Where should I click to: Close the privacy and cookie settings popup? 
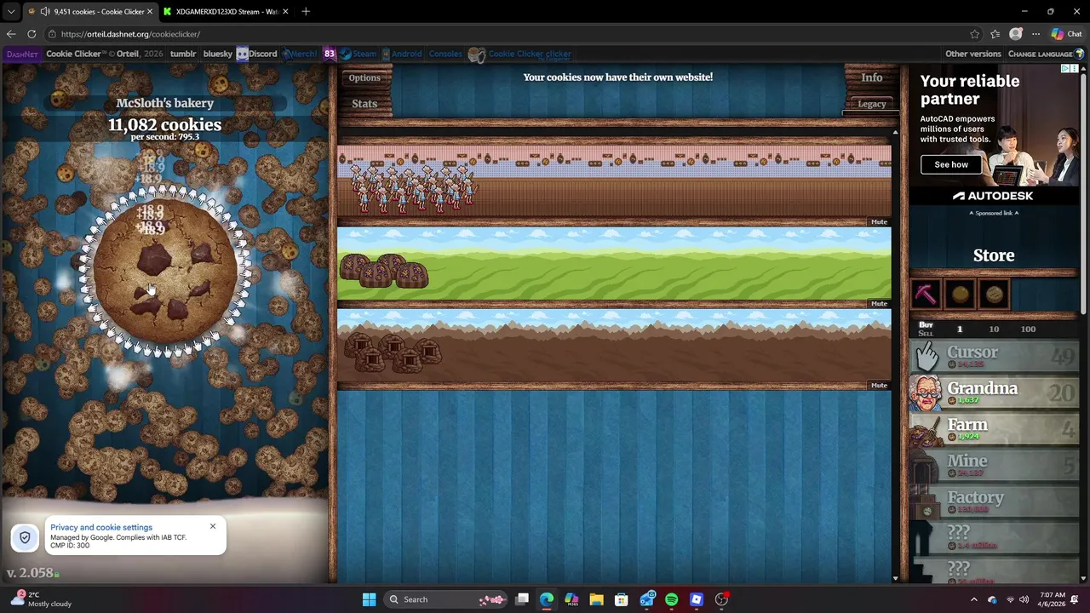(x=213, y=526)
